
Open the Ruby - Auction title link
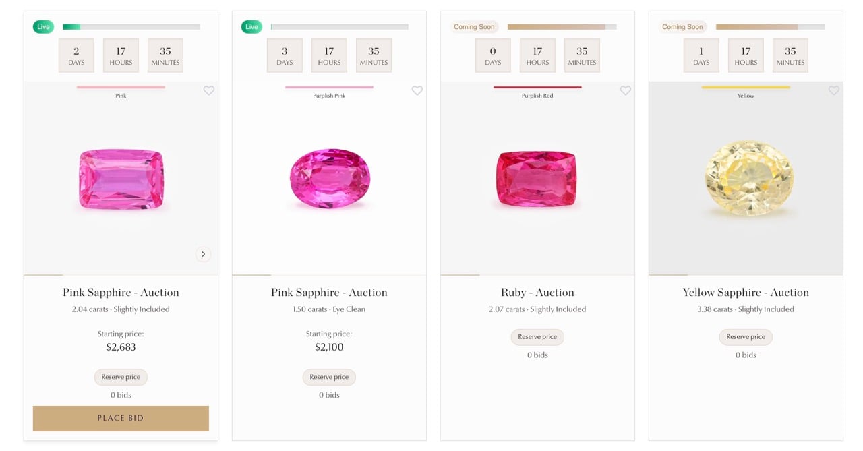tap(537, 293)
